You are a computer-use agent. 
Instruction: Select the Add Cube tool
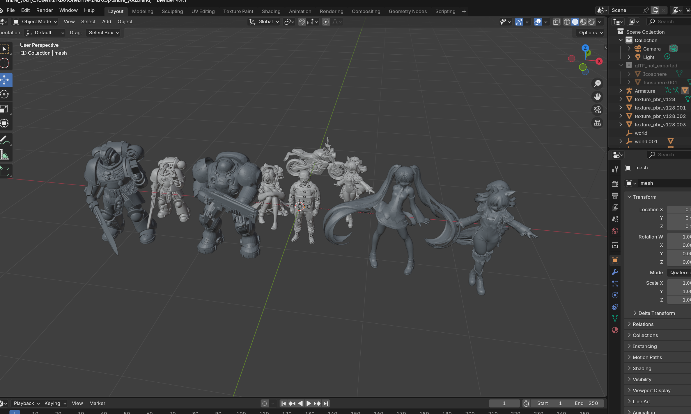pyautogui.click(x=5, y=172)
